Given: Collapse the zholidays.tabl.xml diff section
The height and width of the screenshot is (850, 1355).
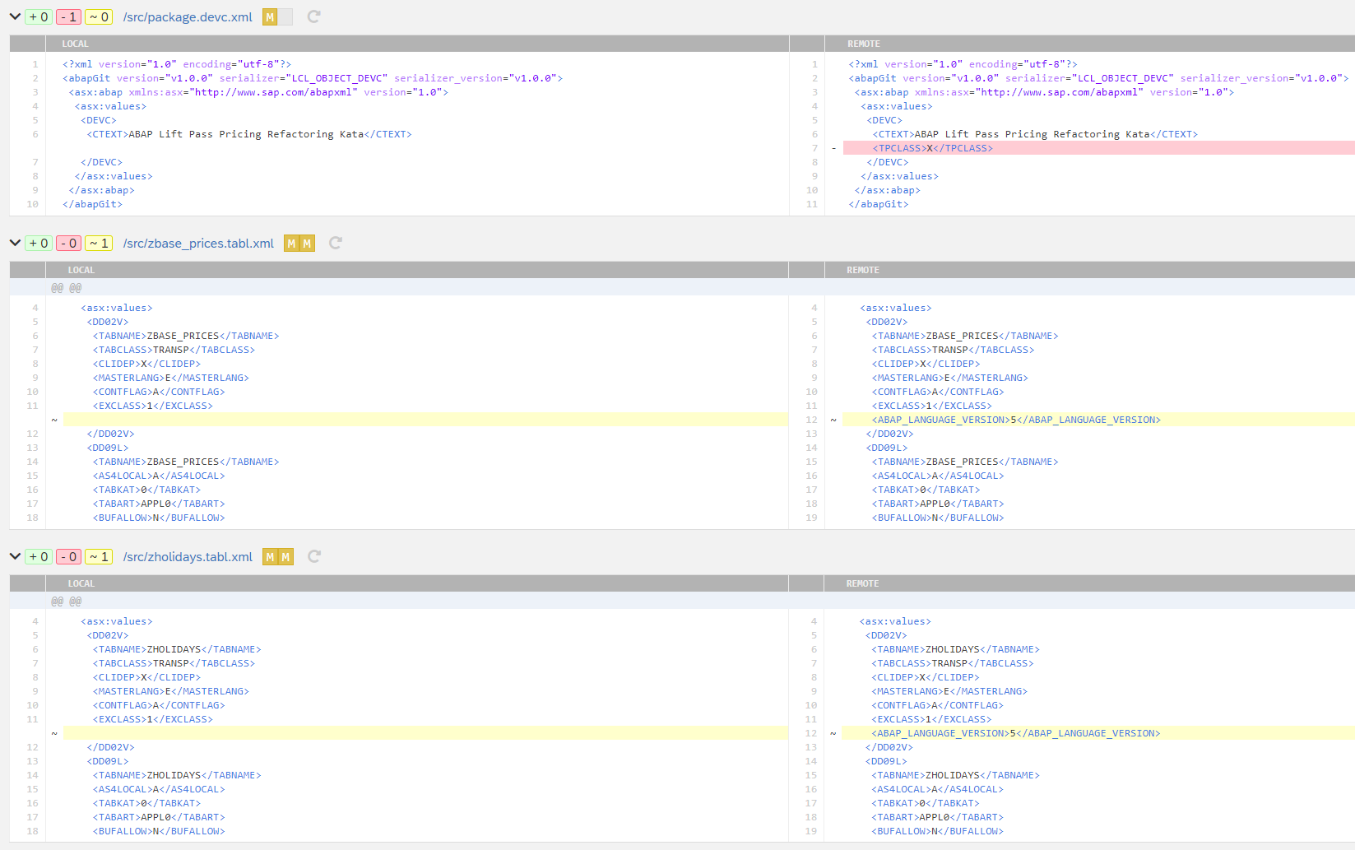Looking at the screenshot, I should pyautogui.click(x=14, y=556).
